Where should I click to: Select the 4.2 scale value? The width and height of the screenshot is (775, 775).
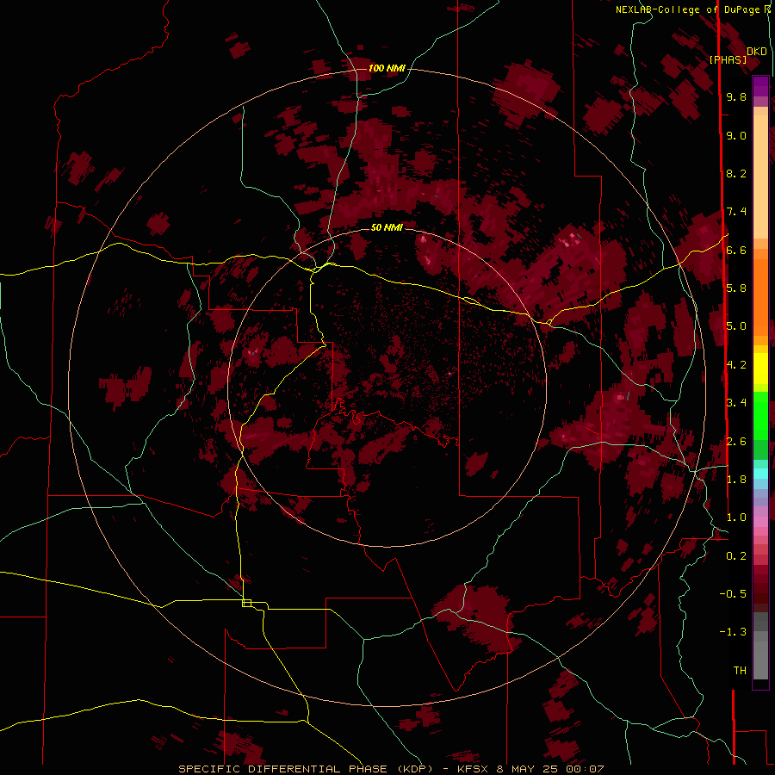click(x=736, y=365)
